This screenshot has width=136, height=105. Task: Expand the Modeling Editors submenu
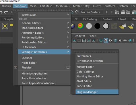tap(44, 28)
